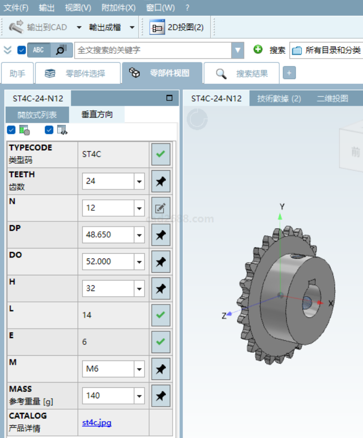Click the green plus icon beside search

coord(258,50)
